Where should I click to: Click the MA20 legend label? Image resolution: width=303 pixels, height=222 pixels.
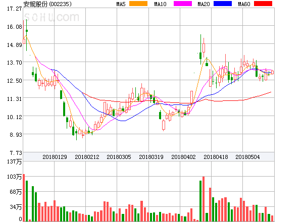[x=204, y=4]
